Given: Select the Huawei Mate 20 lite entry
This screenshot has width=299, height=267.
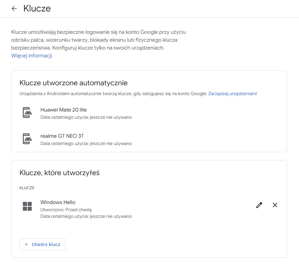Looking at the screenshot, I should tap(63, 110).
